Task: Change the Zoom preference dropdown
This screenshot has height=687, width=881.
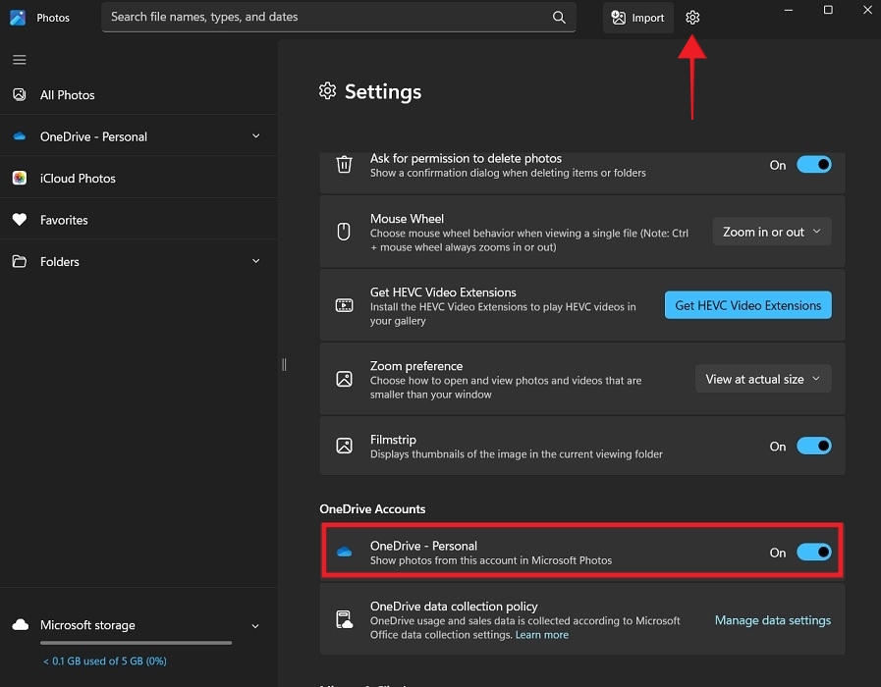Action: point(763,379)
